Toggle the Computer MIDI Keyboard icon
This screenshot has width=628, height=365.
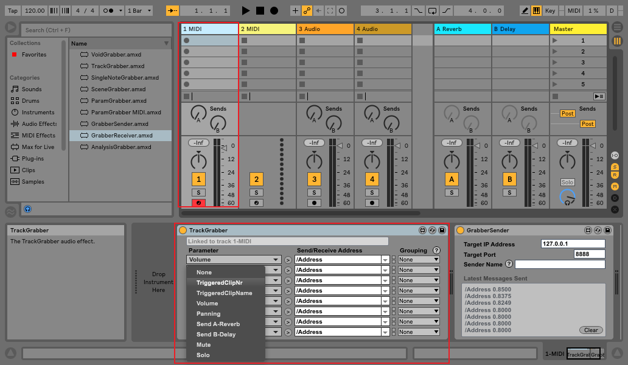tap(536, 11)
